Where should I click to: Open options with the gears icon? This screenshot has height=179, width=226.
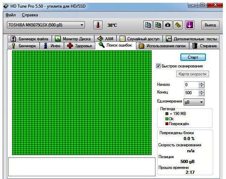pyautogui.click(x=178, y=25)
